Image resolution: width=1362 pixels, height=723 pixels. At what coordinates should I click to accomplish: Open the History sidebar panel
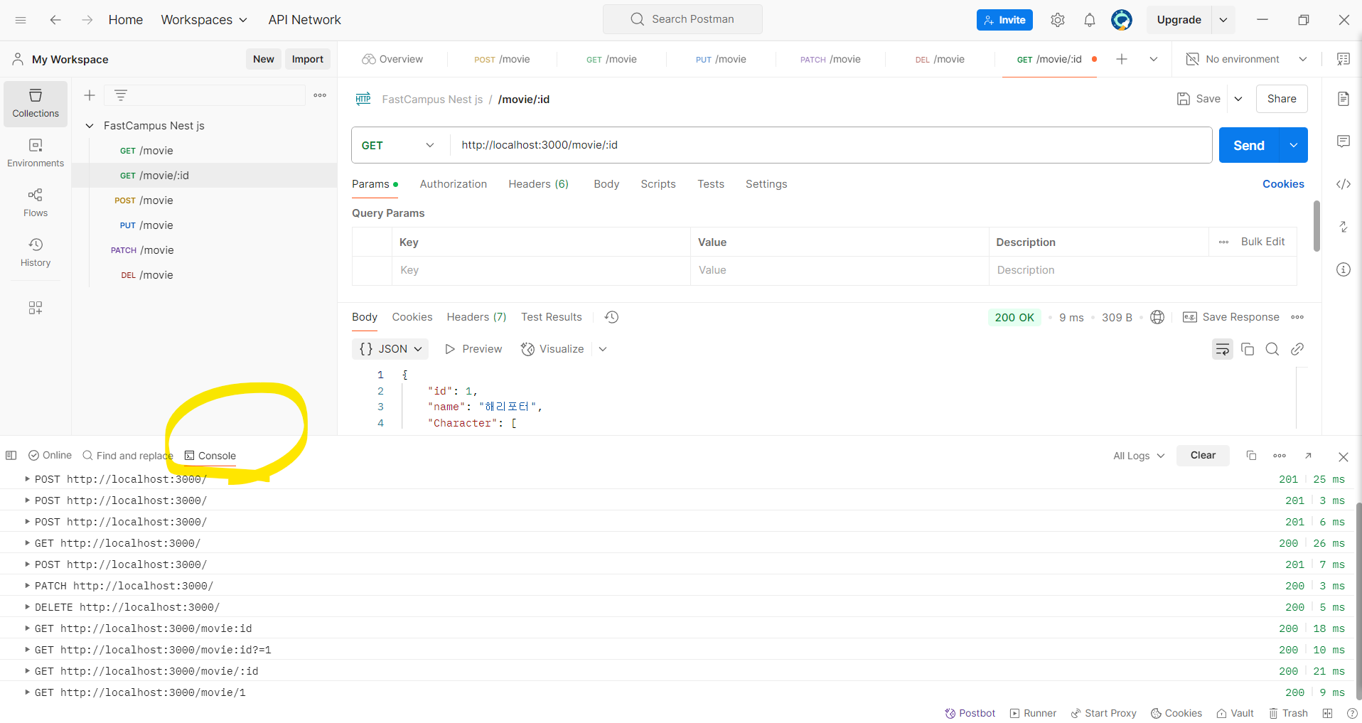36,252
